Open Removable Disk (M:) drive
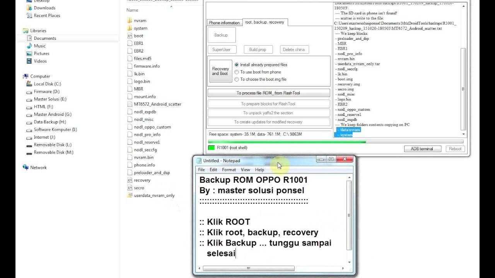This screenshot has height=278, width=495. coord(49,153)
